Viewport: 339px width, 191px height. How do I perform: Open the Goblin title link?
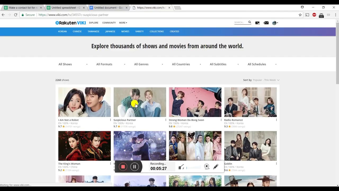click(x=228, y=164)
